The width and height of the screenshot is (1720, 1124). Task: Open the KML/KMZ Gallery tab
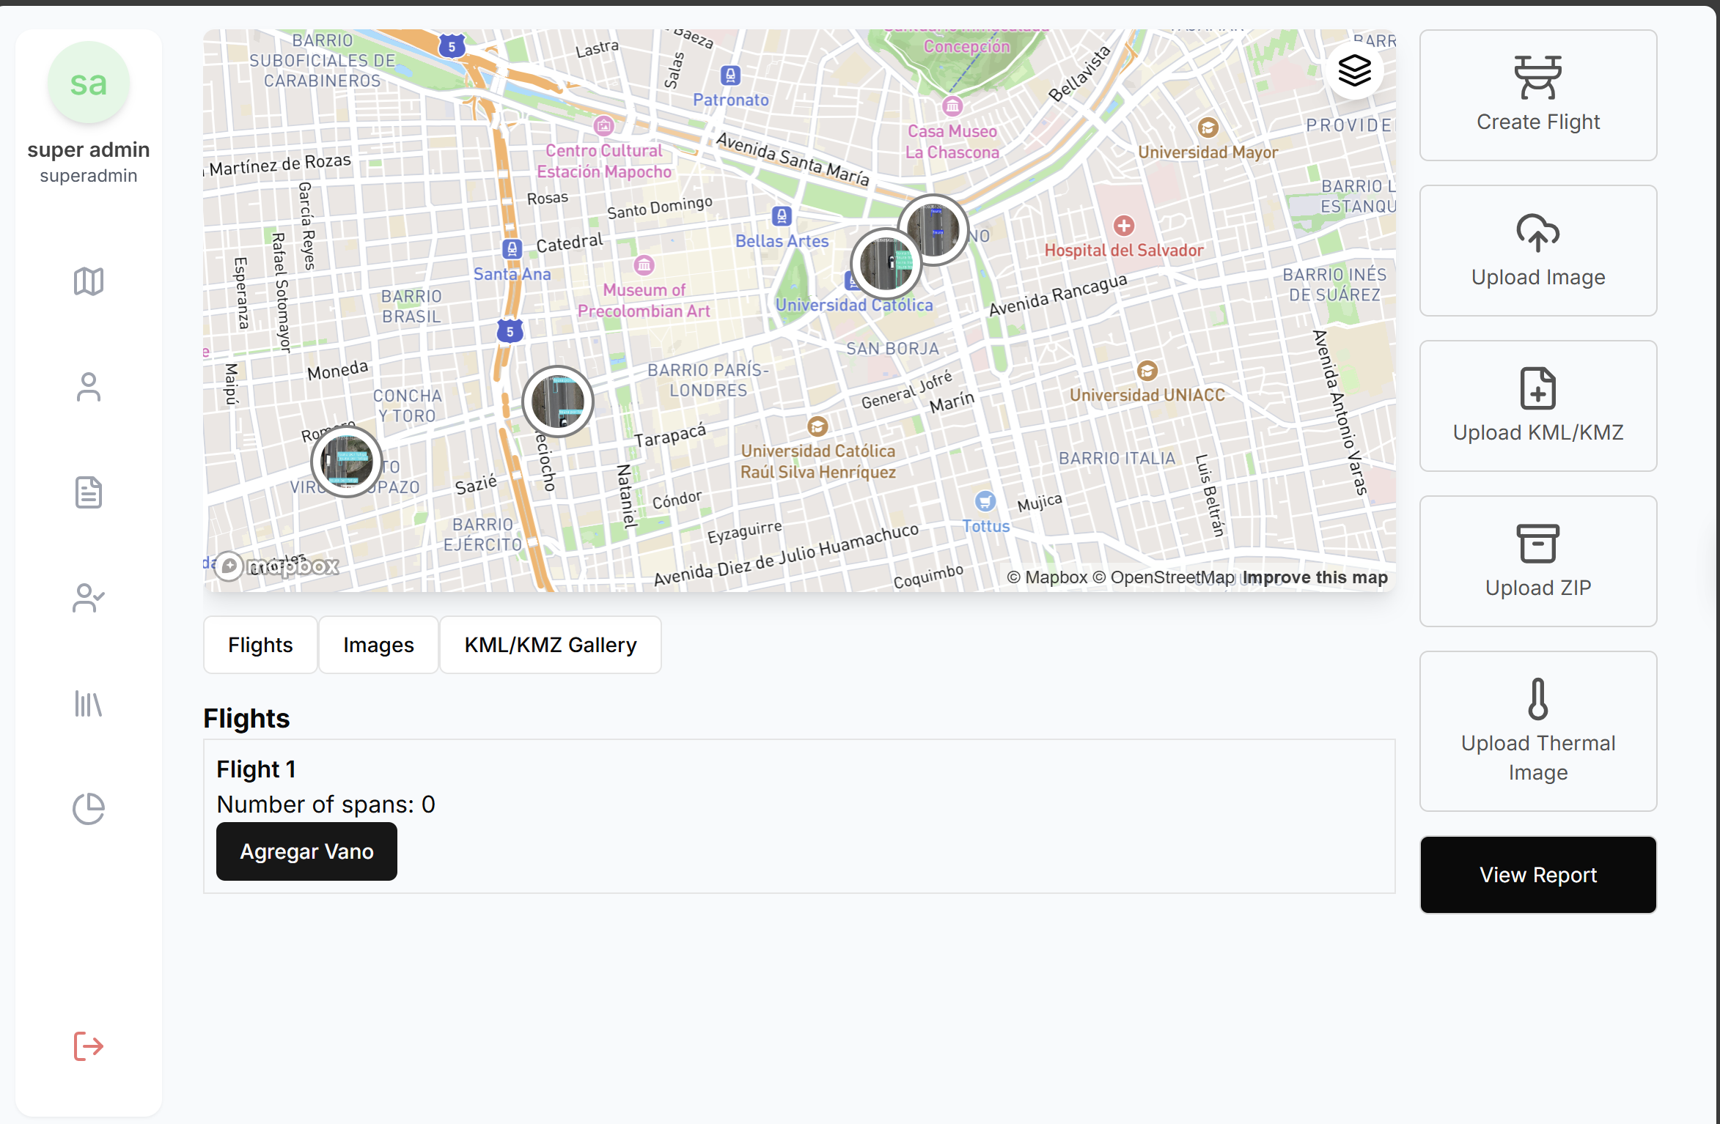point(550,645)
